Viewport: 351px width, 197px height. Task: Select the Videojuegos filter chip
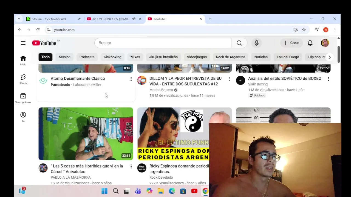point(197,57)
